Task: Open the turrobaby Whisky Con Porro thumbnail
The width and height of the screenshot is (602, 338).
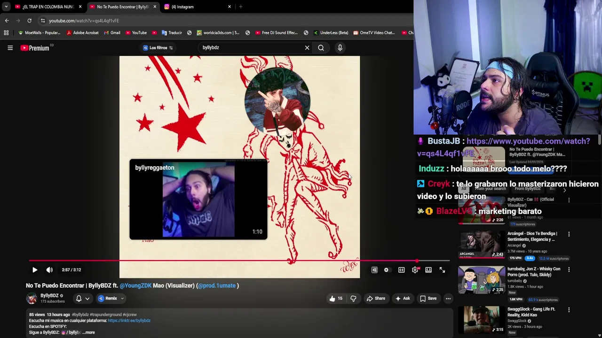Action: [x=481, y=280]
